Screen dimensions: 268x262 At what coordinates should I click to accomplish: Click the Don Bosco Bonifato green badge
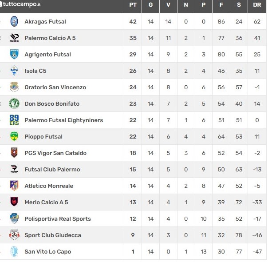click(x=14, y=103)
